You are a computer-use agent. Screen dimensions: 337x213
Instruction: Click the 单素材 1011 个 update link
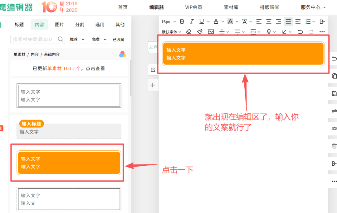[64, 69]
